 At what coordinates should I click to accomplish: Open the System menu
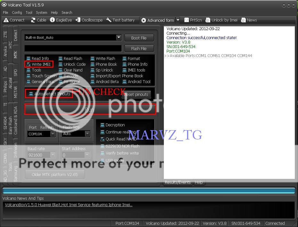pyautogui.click(x=41, y=13)
